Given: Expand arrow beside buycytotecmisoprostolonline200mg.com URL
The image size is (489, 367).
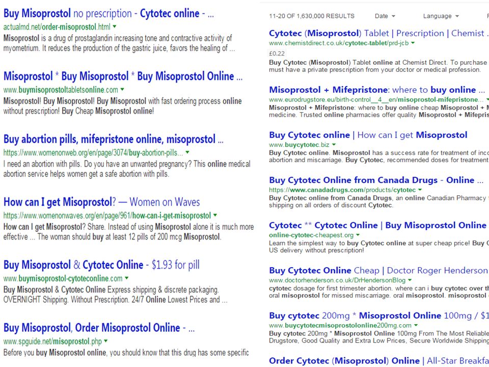Looking at the screenshot, I should (x=416, y=326).
